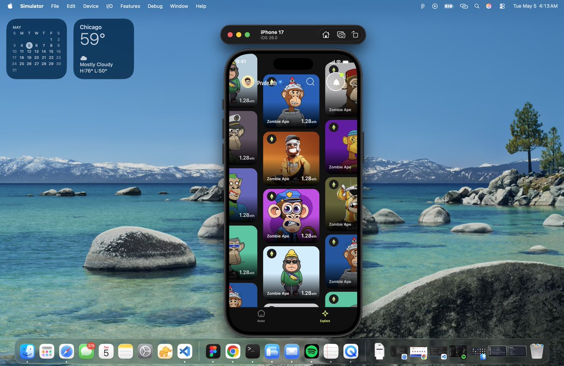Open Notes app in the Dock
Screen dimensions: 564x366
tap(126, 351)
